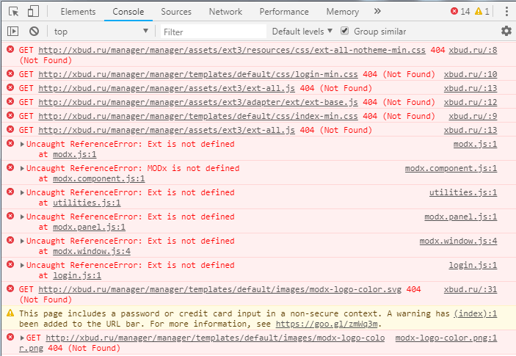Expand the MODx is not defined error
This screenshot has width=516, height=356.
tap(22, 169)
